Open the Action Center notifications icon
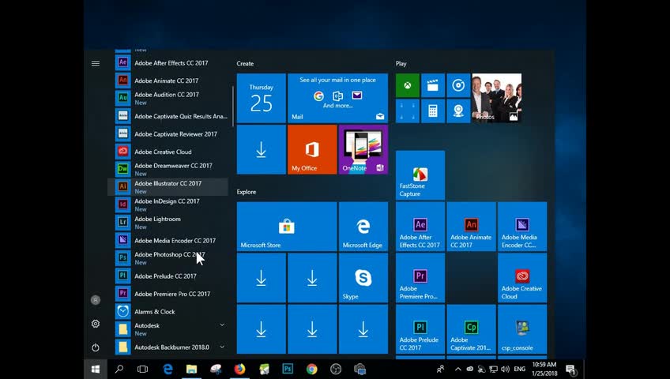 point(571,370)
